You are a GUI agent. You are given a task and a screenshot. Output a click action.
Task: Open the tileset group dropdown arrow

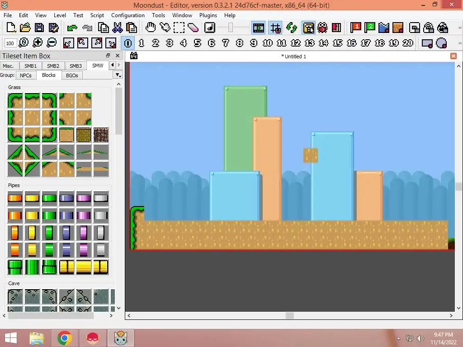(118, 75)
